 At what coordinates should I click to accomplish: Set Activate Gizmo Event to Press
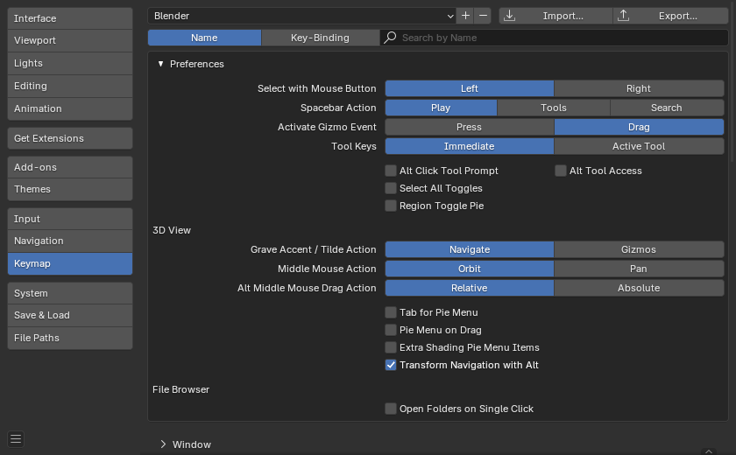pyautogui.click(x=470, y=127)
